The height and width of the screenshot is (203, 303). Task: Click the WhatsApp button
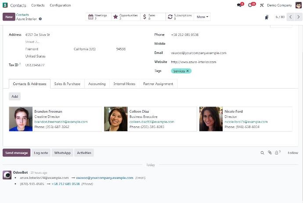(62, 153)
